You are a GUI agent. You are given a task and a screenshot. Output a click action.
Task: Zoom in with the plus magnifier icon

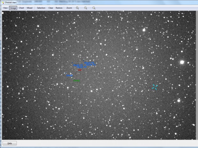(x=86, y=8)
